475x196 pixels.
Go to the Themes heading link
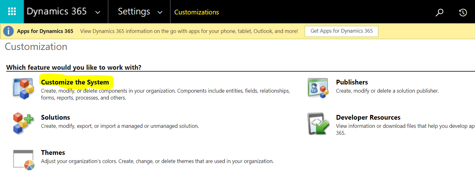[53, 153]
